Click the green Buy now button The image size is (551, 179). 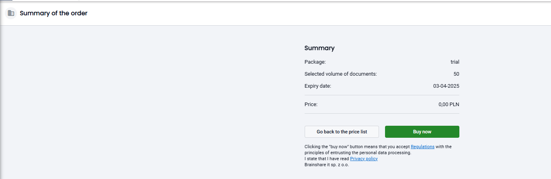point(422,132)
